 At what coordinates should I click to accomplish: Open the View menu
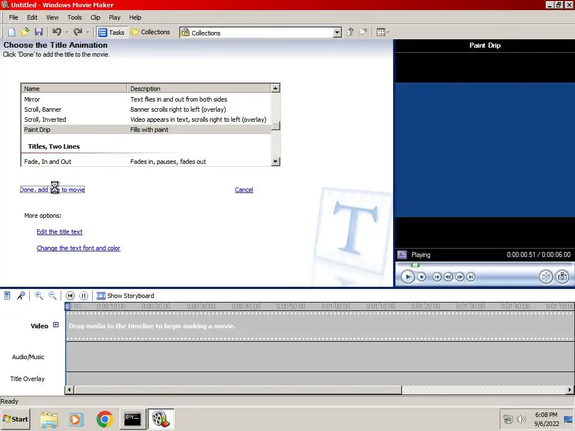click(x=52, y=17)
